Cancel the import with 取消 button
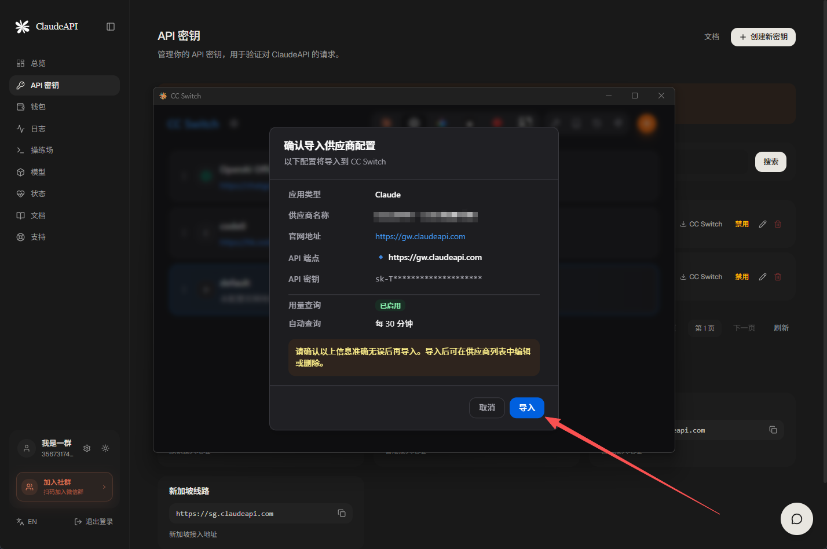 486,408
